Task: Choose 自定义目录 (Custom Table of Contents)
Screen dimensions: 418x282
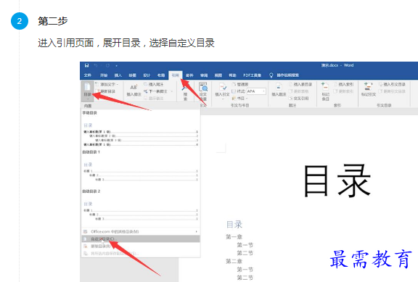Action: 141,239
